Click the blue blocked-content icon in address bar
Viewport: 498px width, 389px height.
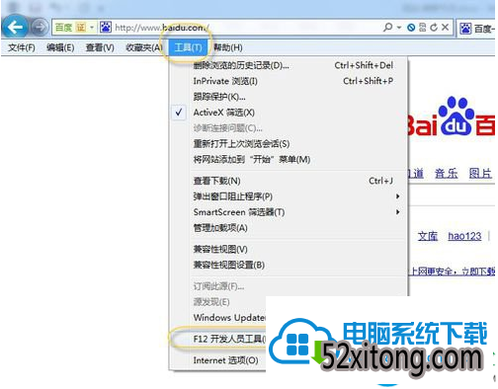tap(411, 28)
